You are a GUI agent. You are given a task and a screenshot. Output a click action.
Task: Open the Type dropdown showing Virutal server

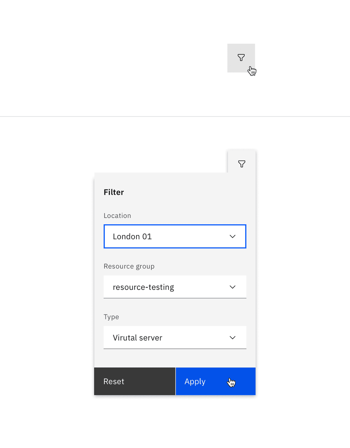pos(175,338)
